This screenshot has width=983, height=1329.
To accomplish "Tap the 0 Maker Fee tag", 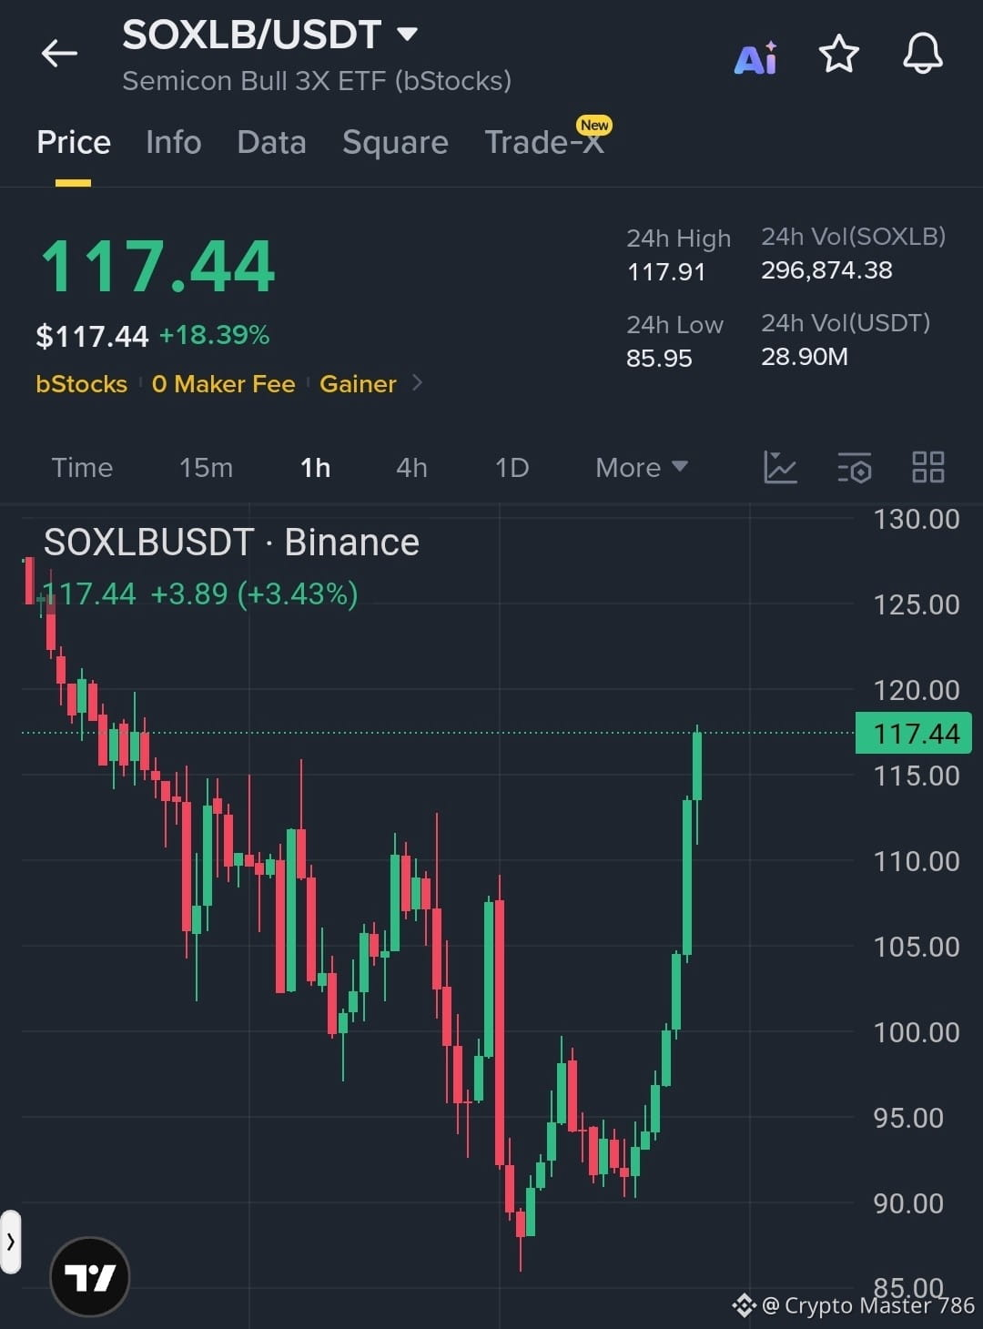I will click(x=224, y=383).
